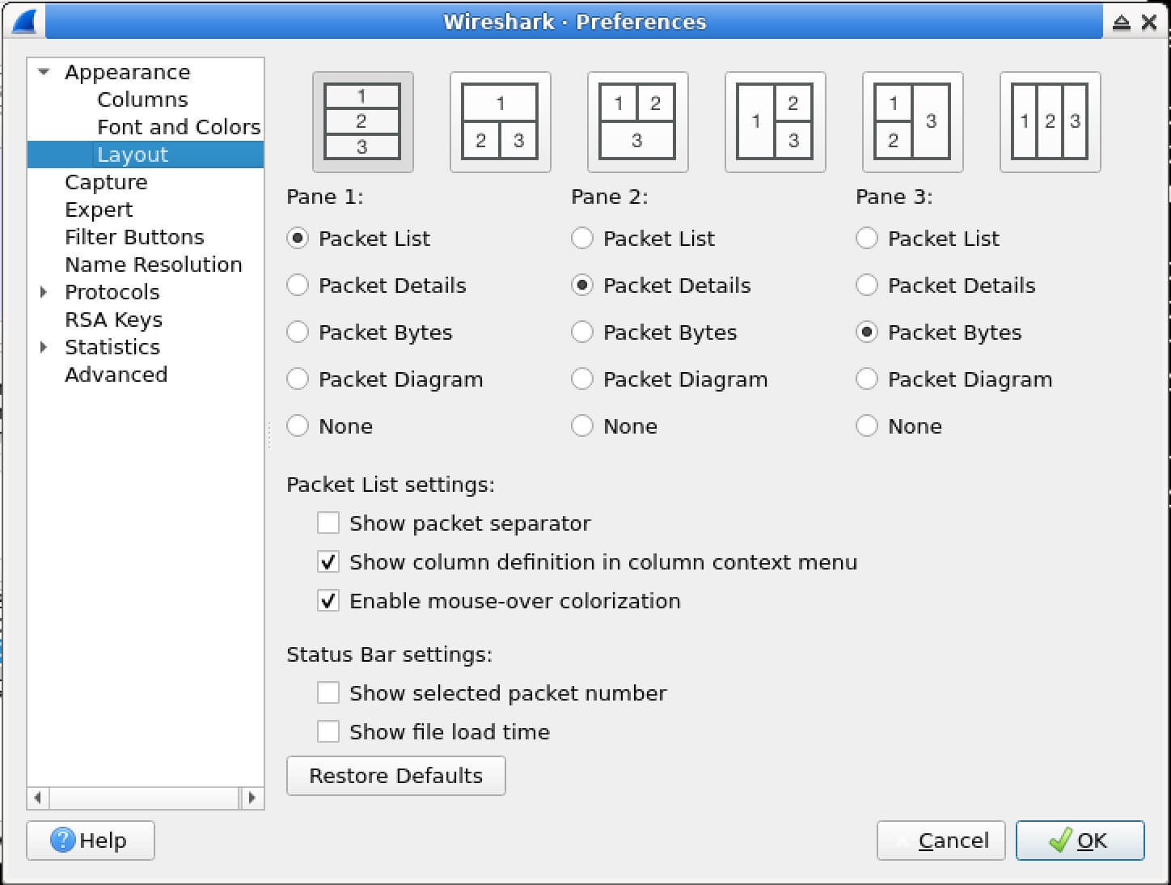Click the Help button

click(91, 841)
